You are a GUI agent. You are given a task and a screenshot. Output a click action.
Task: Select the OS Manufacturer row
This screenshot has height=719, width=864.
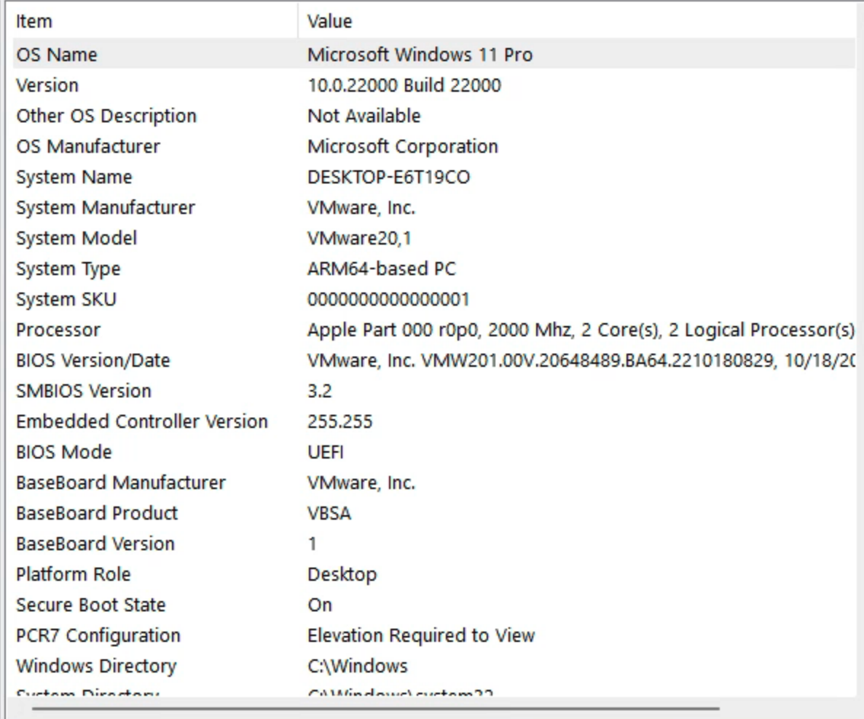(x=88, y=146)
